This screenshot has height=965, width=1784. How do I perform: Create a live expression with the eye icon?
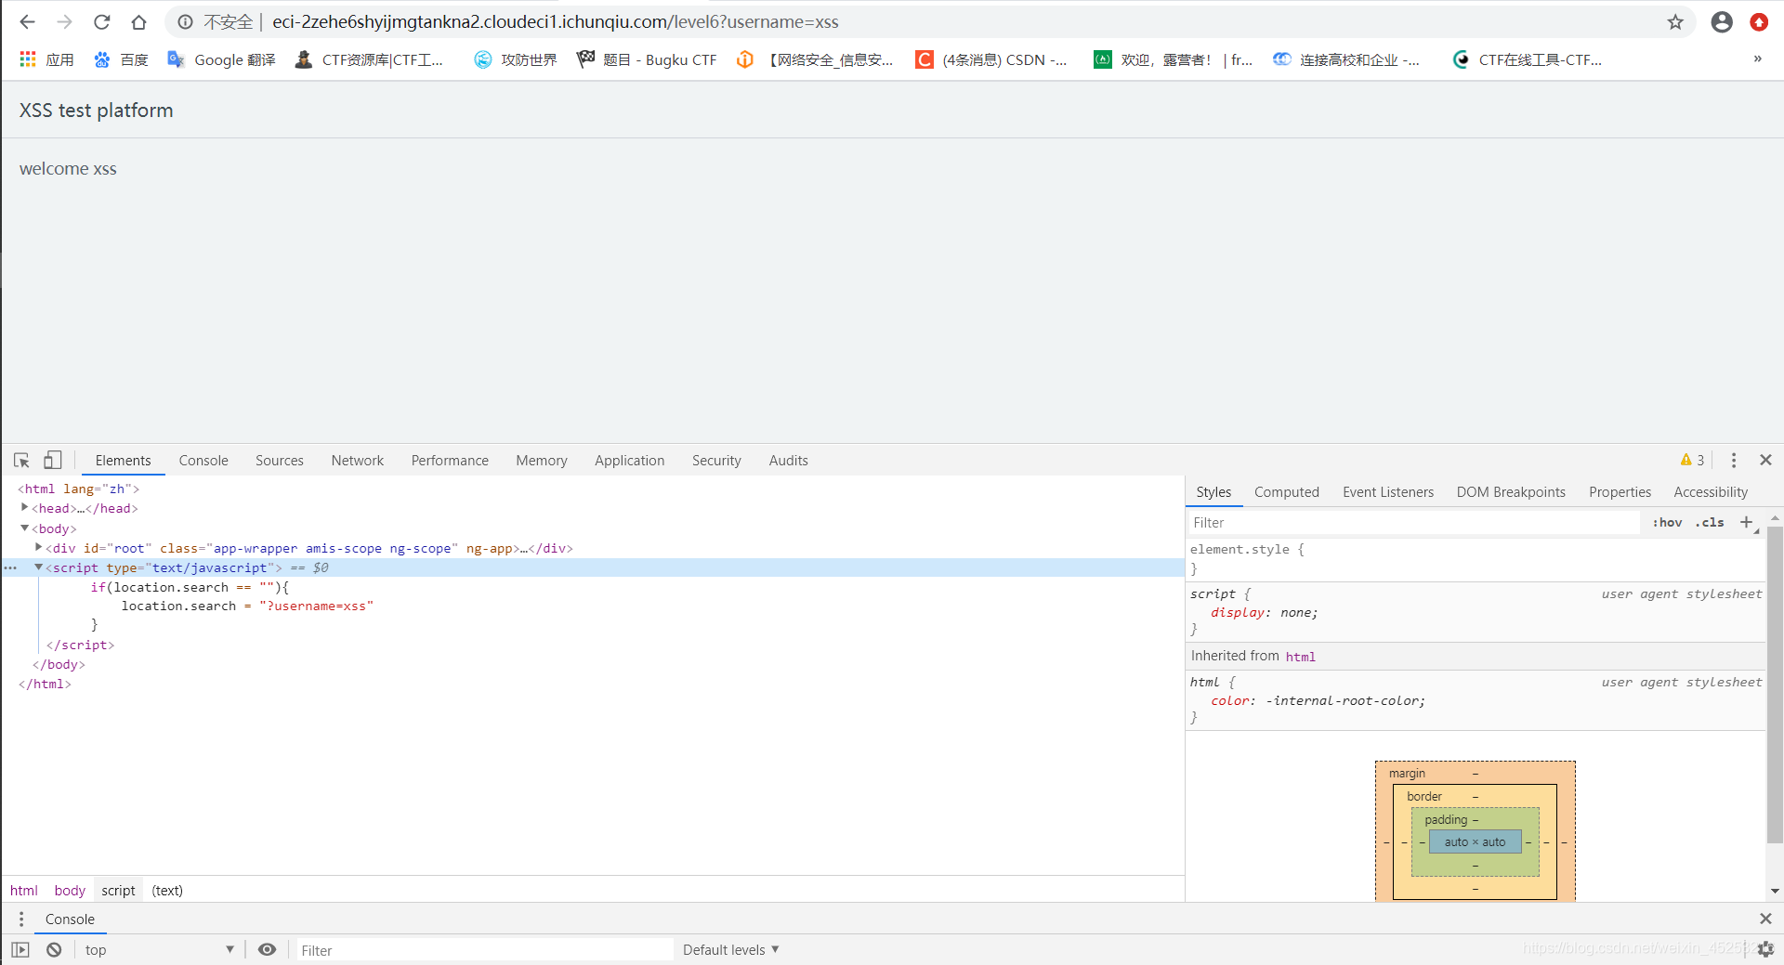point(267,949)
